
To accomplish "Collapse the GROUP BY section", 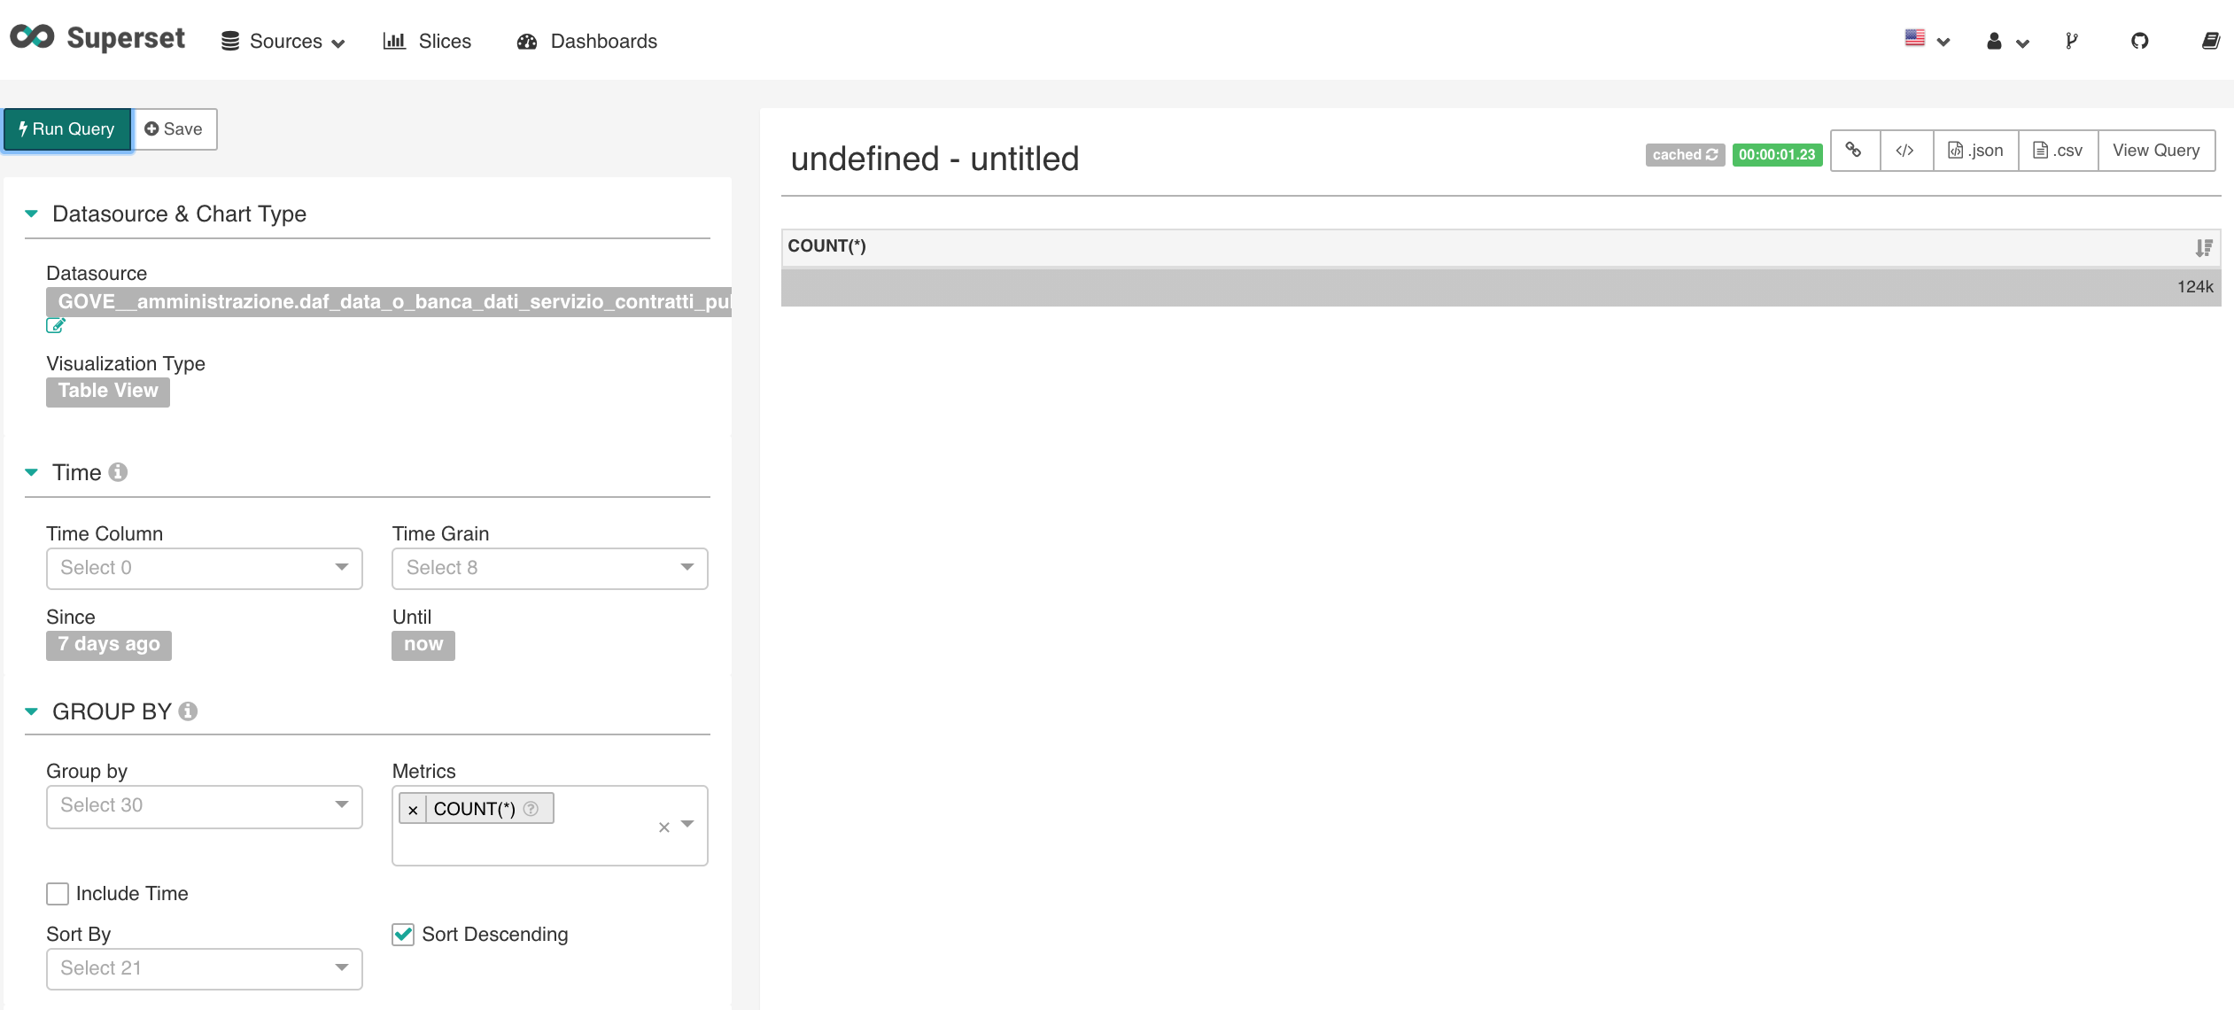I will pyautogui.click(x=31, y=711).
